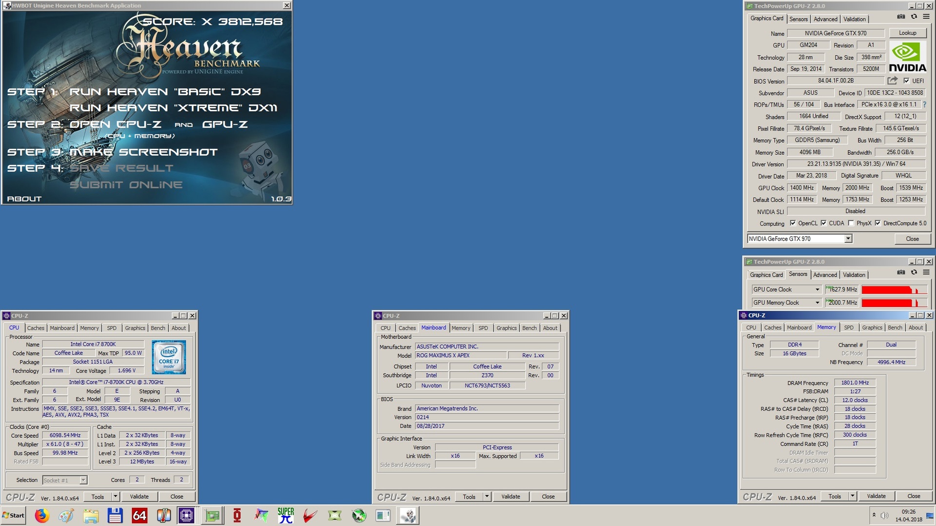Viewport: 936px width, 526px height.
Task: Open the Socket #1 selection dropdown
Action: coord(83,480)
